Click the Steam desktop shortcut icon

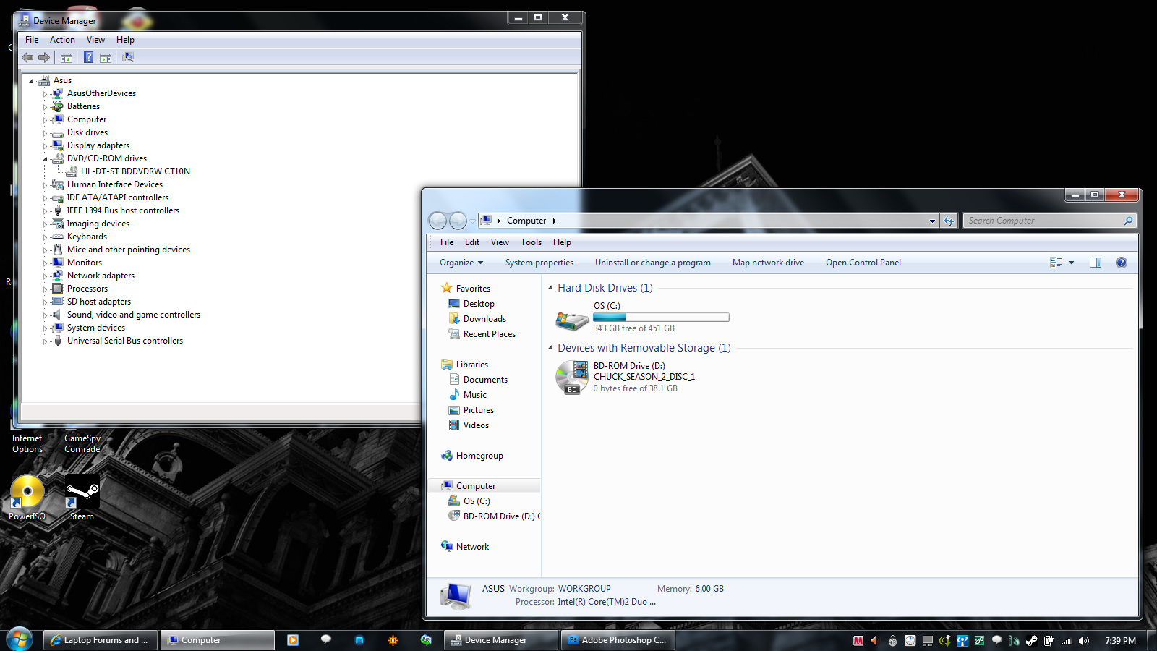click(82, 493)
